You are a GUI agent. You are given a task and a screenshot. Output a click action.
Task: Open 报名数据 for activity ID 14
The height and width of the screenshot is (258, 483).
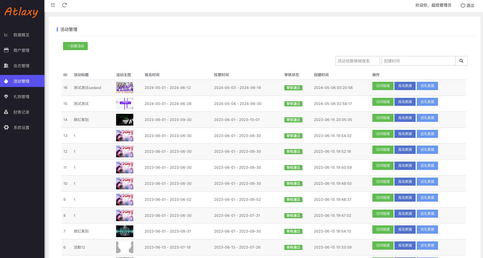click(405, 118)
